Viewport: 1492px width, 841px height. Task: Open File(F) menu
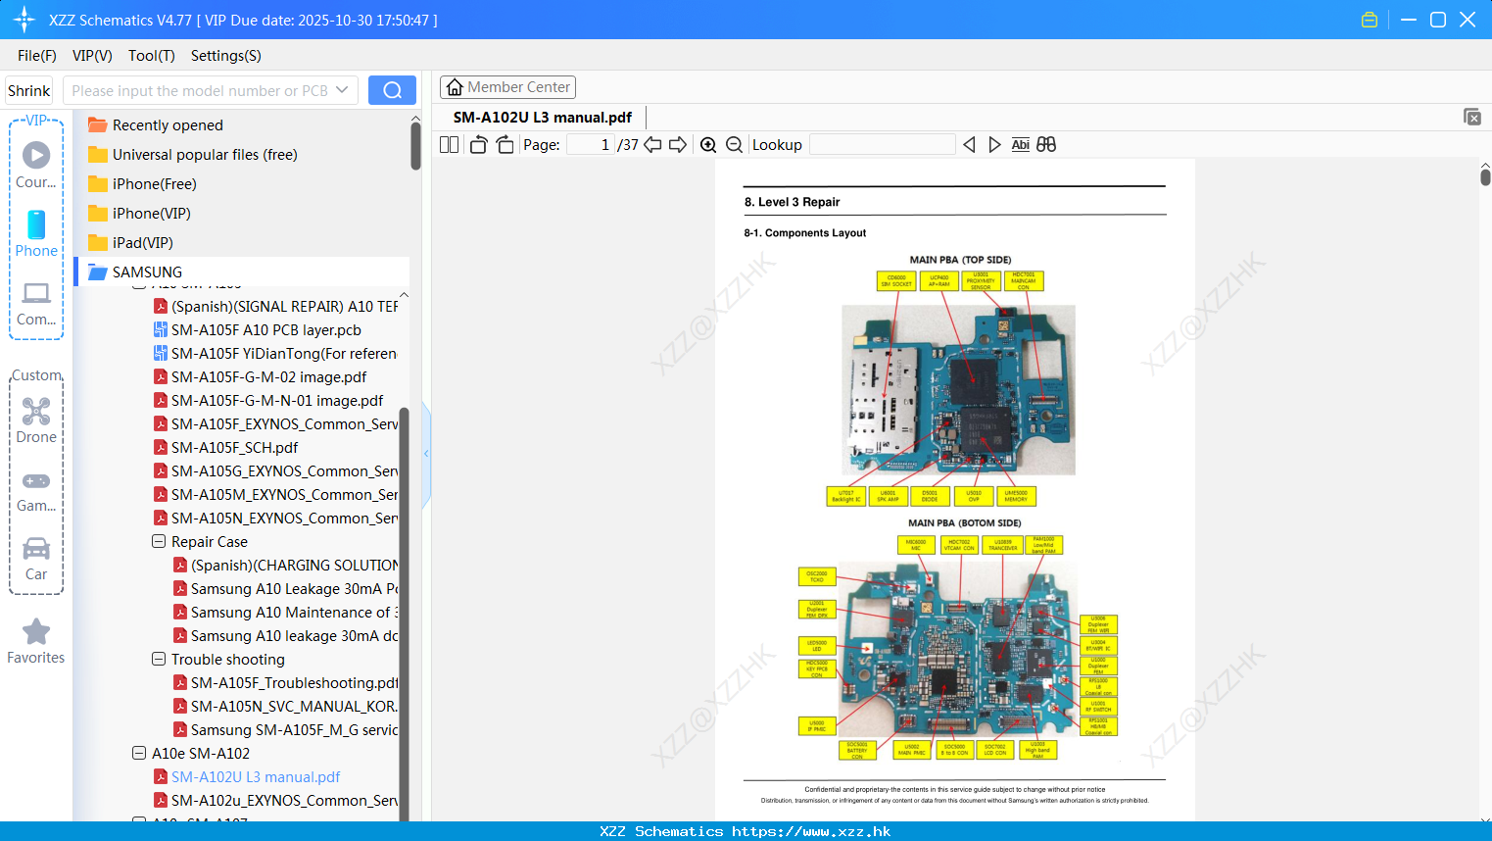pyautogui.click(x=37, y=56)
